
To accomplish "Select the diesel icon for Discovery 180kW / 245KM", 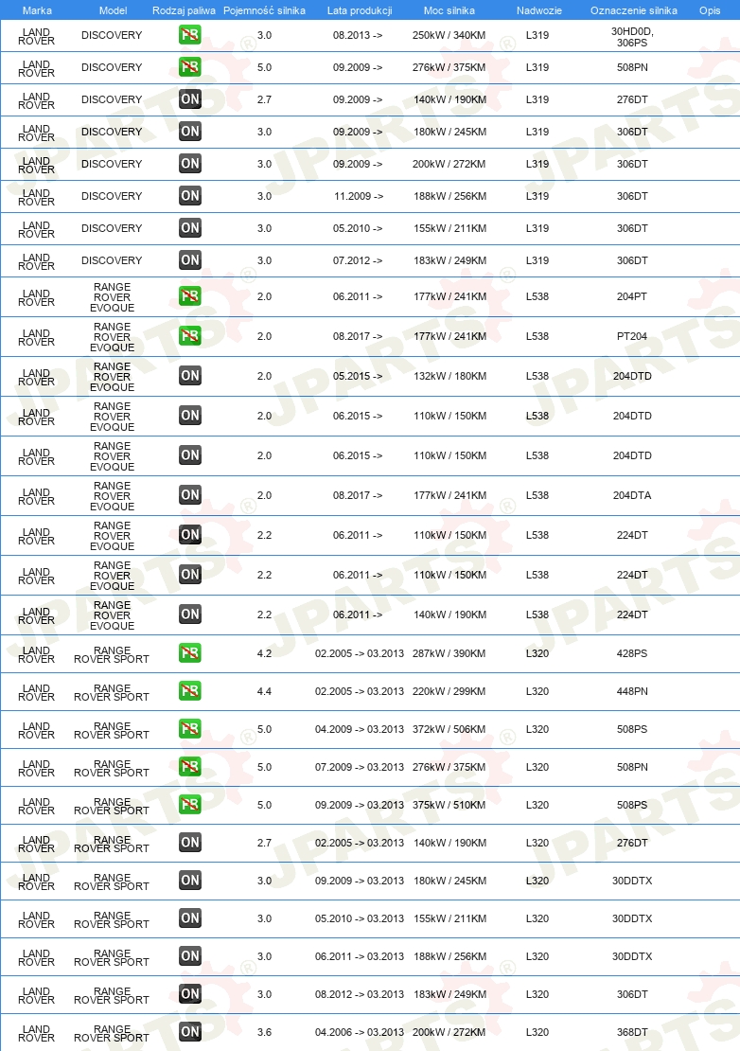I will (x=190, y=132).
